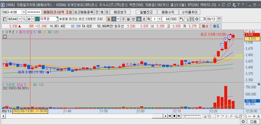The height and width of the screenshot is (125, 261).
Task: Open chart settings gear in toolbar
Action: pos(197,19)
